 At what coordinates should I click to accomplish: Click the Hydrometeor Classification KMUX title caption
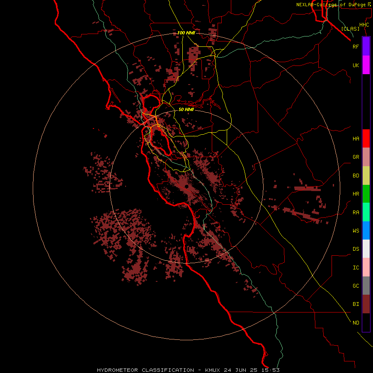[188, 370]
